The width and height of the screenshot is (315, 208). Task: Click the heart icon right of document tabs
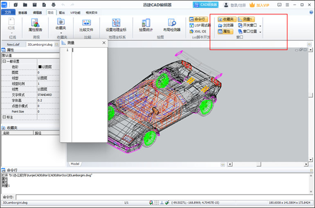point(309,44)
